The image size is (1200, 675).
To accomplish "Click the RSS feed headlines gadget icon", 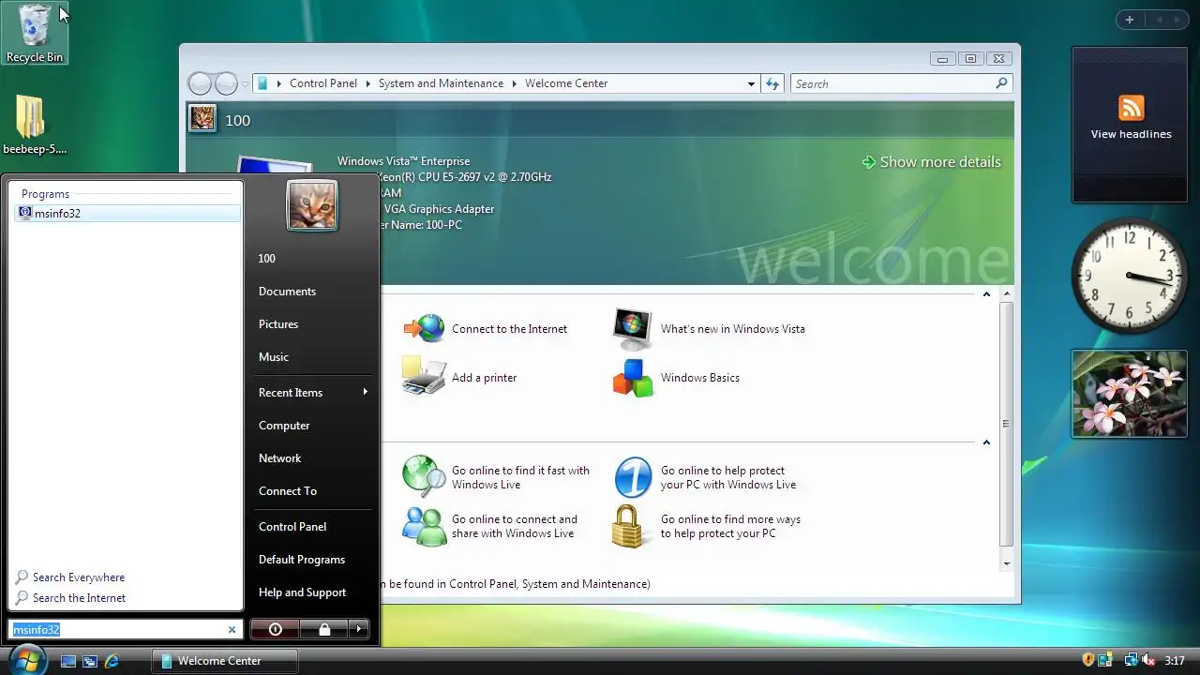I will point(1131,108).
